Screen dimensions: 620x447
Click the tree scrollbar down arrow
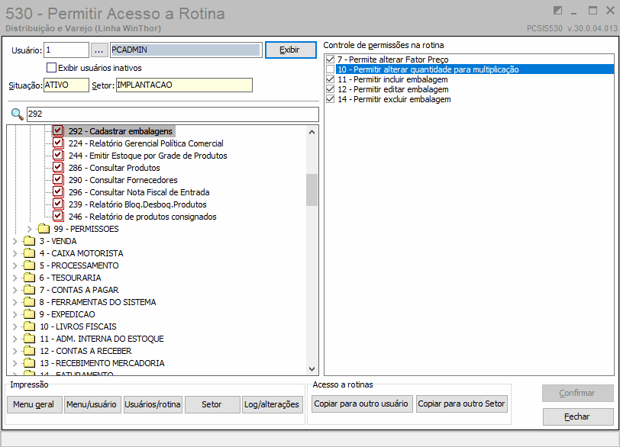click(312, 369)
